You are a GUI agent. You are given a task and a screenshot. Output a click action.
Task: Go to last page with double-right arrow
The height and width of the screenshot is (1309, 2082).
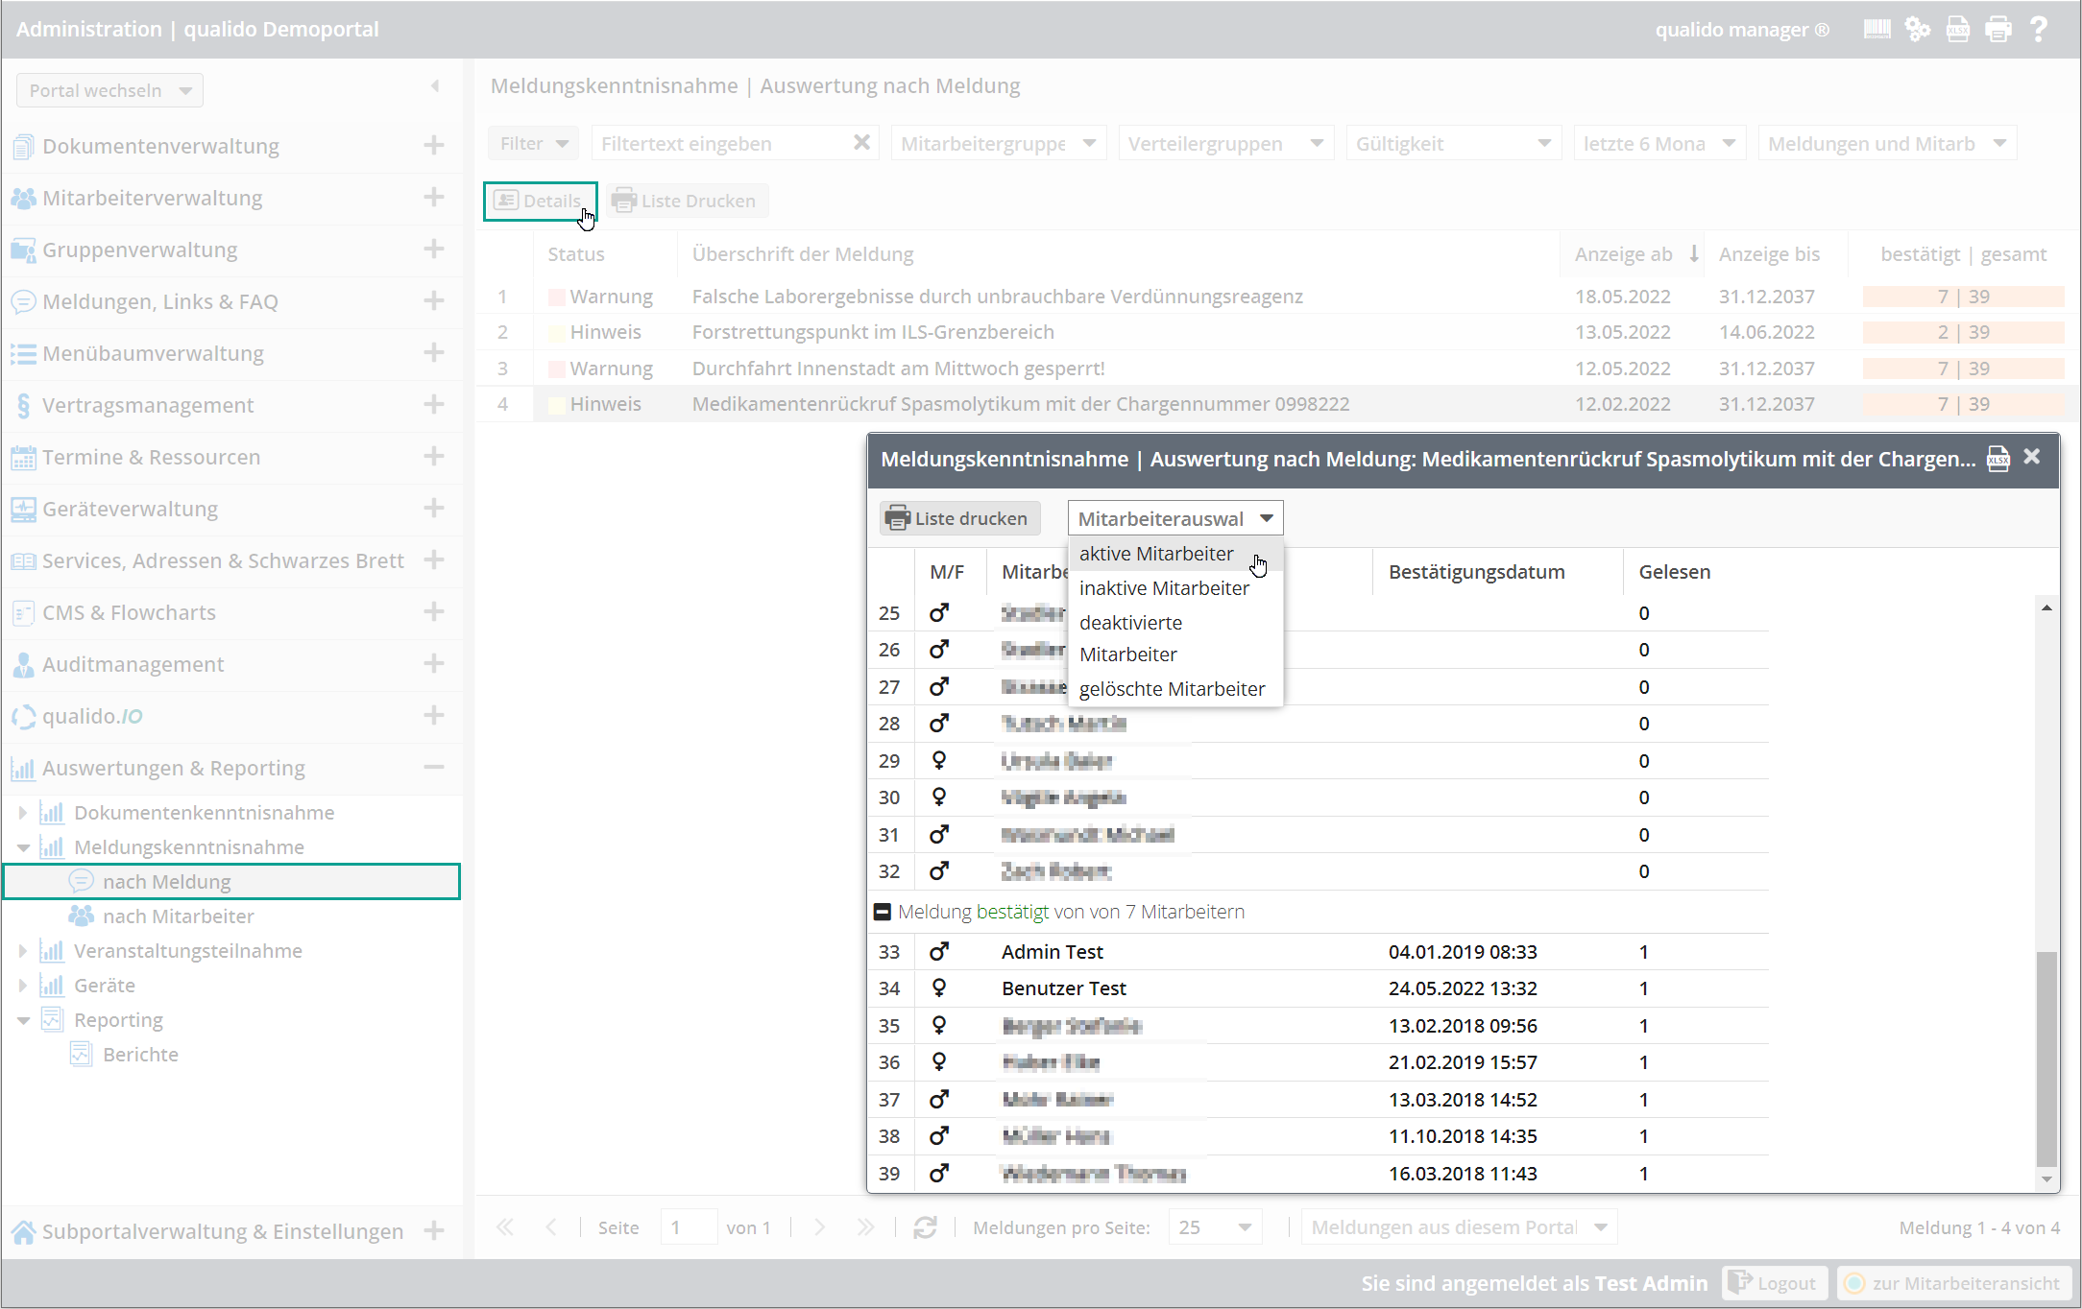(x=865, y=1227)
